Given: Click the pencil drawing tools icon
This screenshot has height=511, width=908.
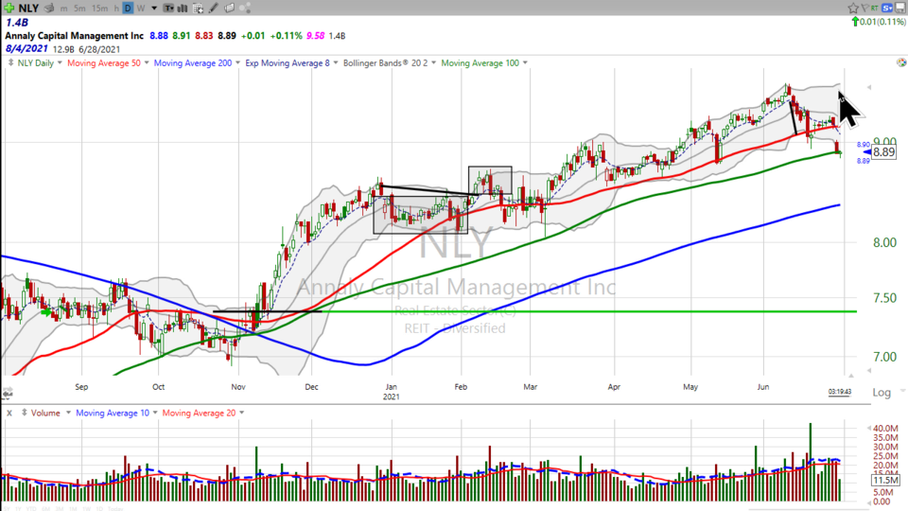Looking at the screenshot, I should pos(214,8).
